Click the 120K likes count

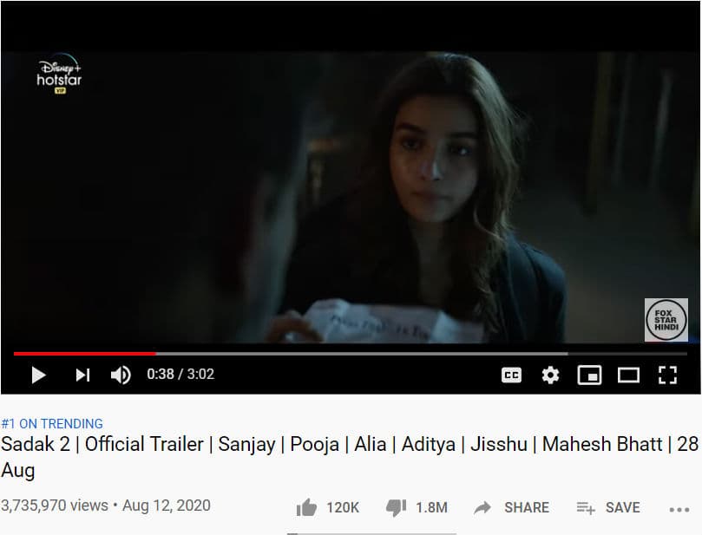pyautogui.click(x=343, y=507)
